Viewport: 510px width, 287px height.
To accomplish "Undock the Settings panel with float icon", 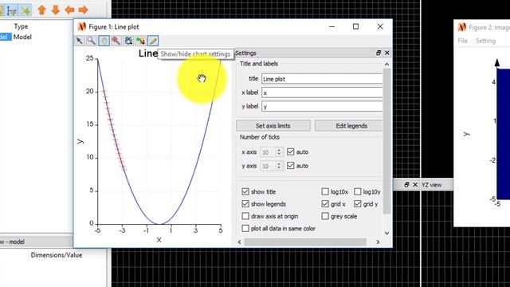I will coord(379,53).
